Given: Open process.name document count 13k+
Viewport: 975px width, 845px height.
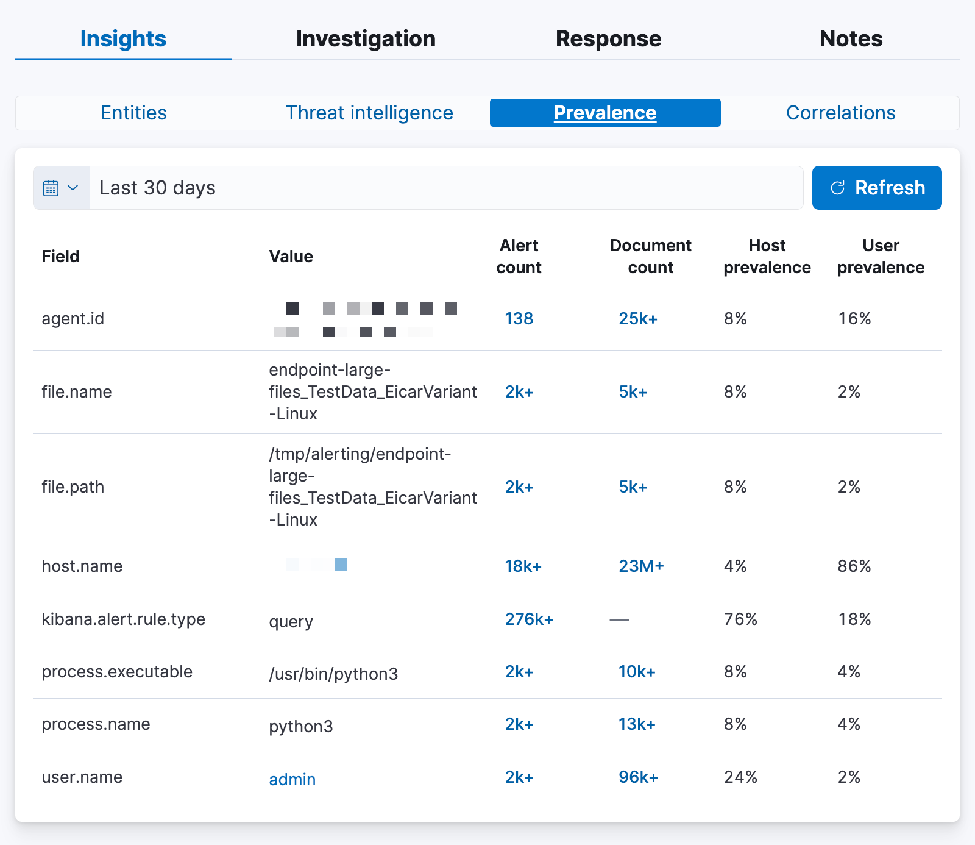Looking at the screenshot, I should pyautogui.click(x=637, y=724).
